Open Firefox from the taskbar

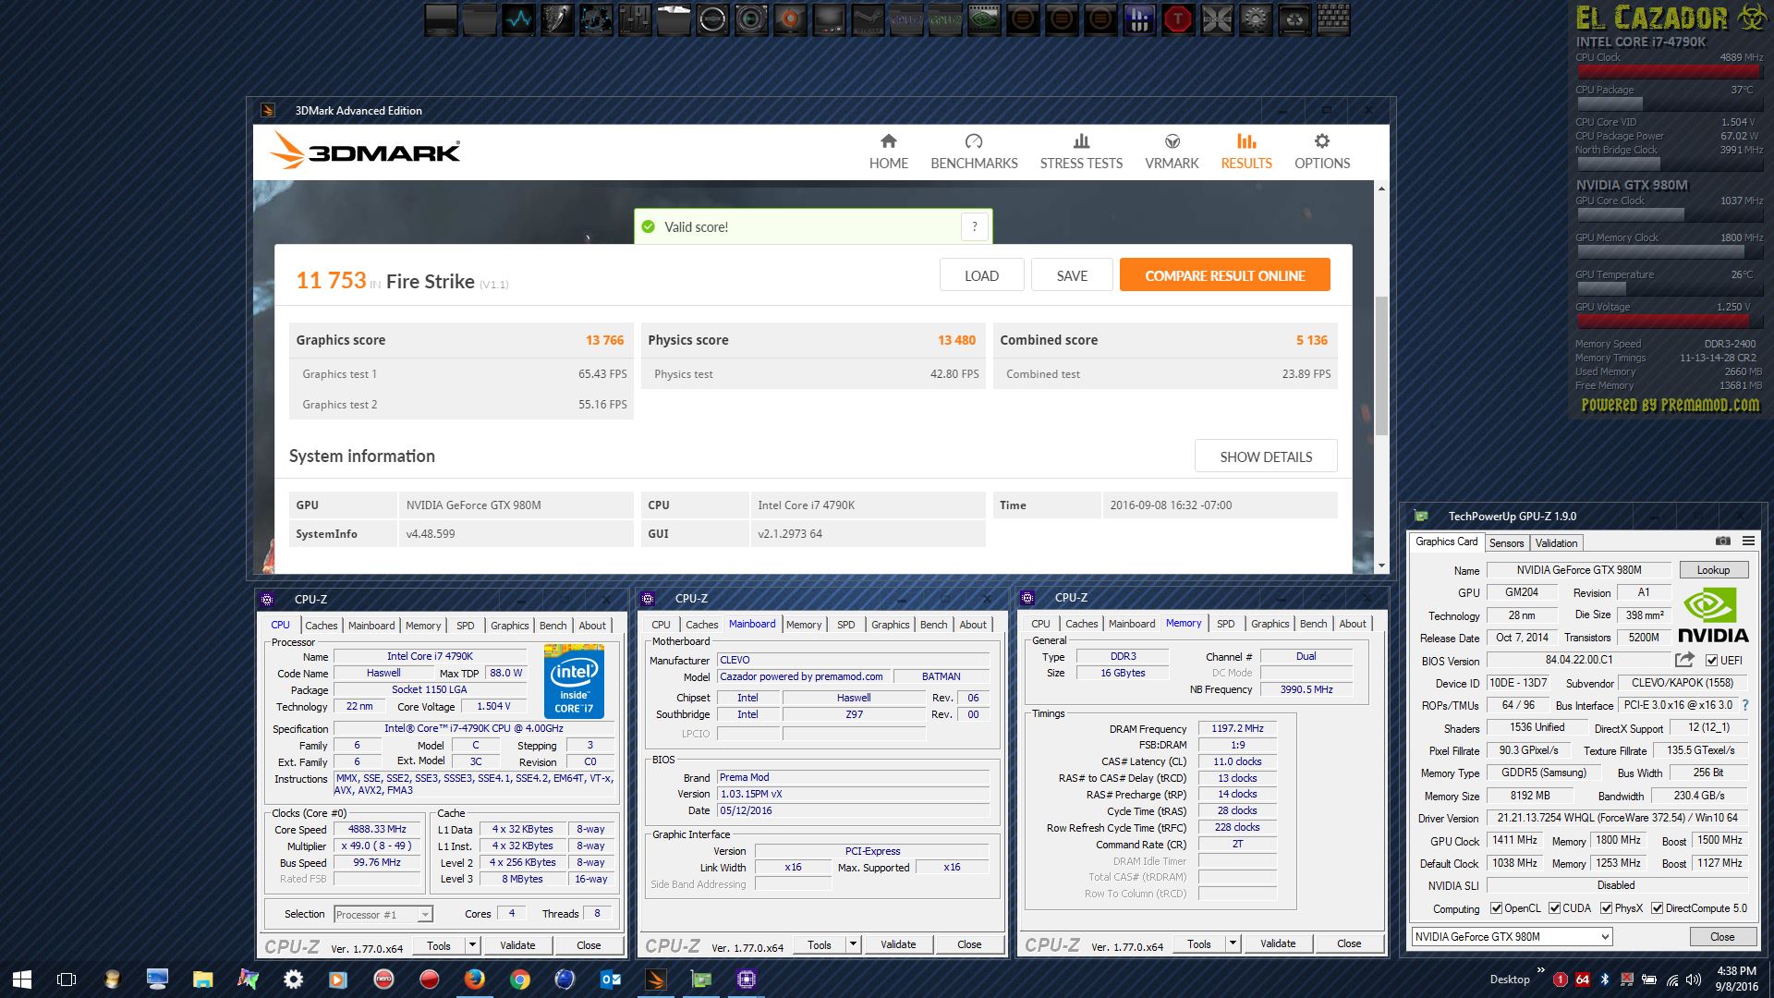coord(475,980)
